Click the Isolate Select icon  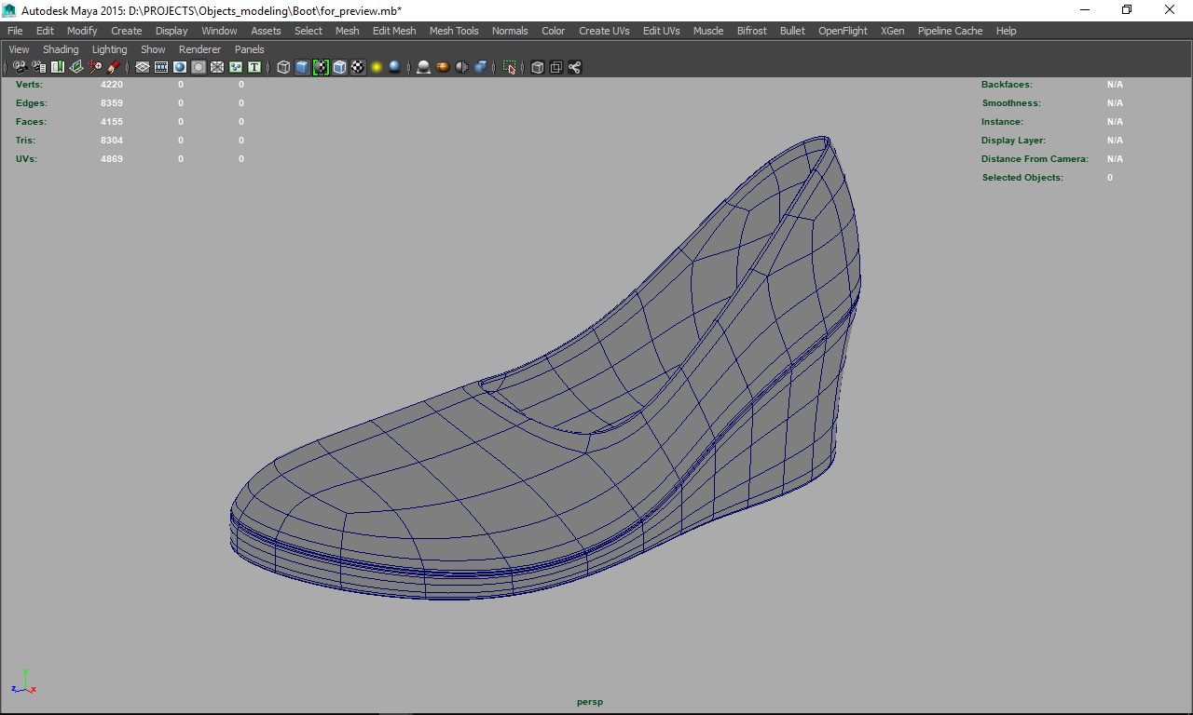510,67
